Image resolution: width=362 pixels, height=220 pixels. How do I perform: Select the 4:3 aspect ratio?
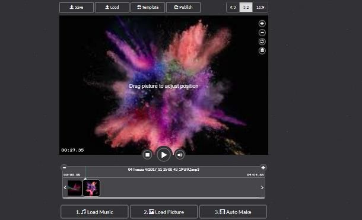coord(233,7)
